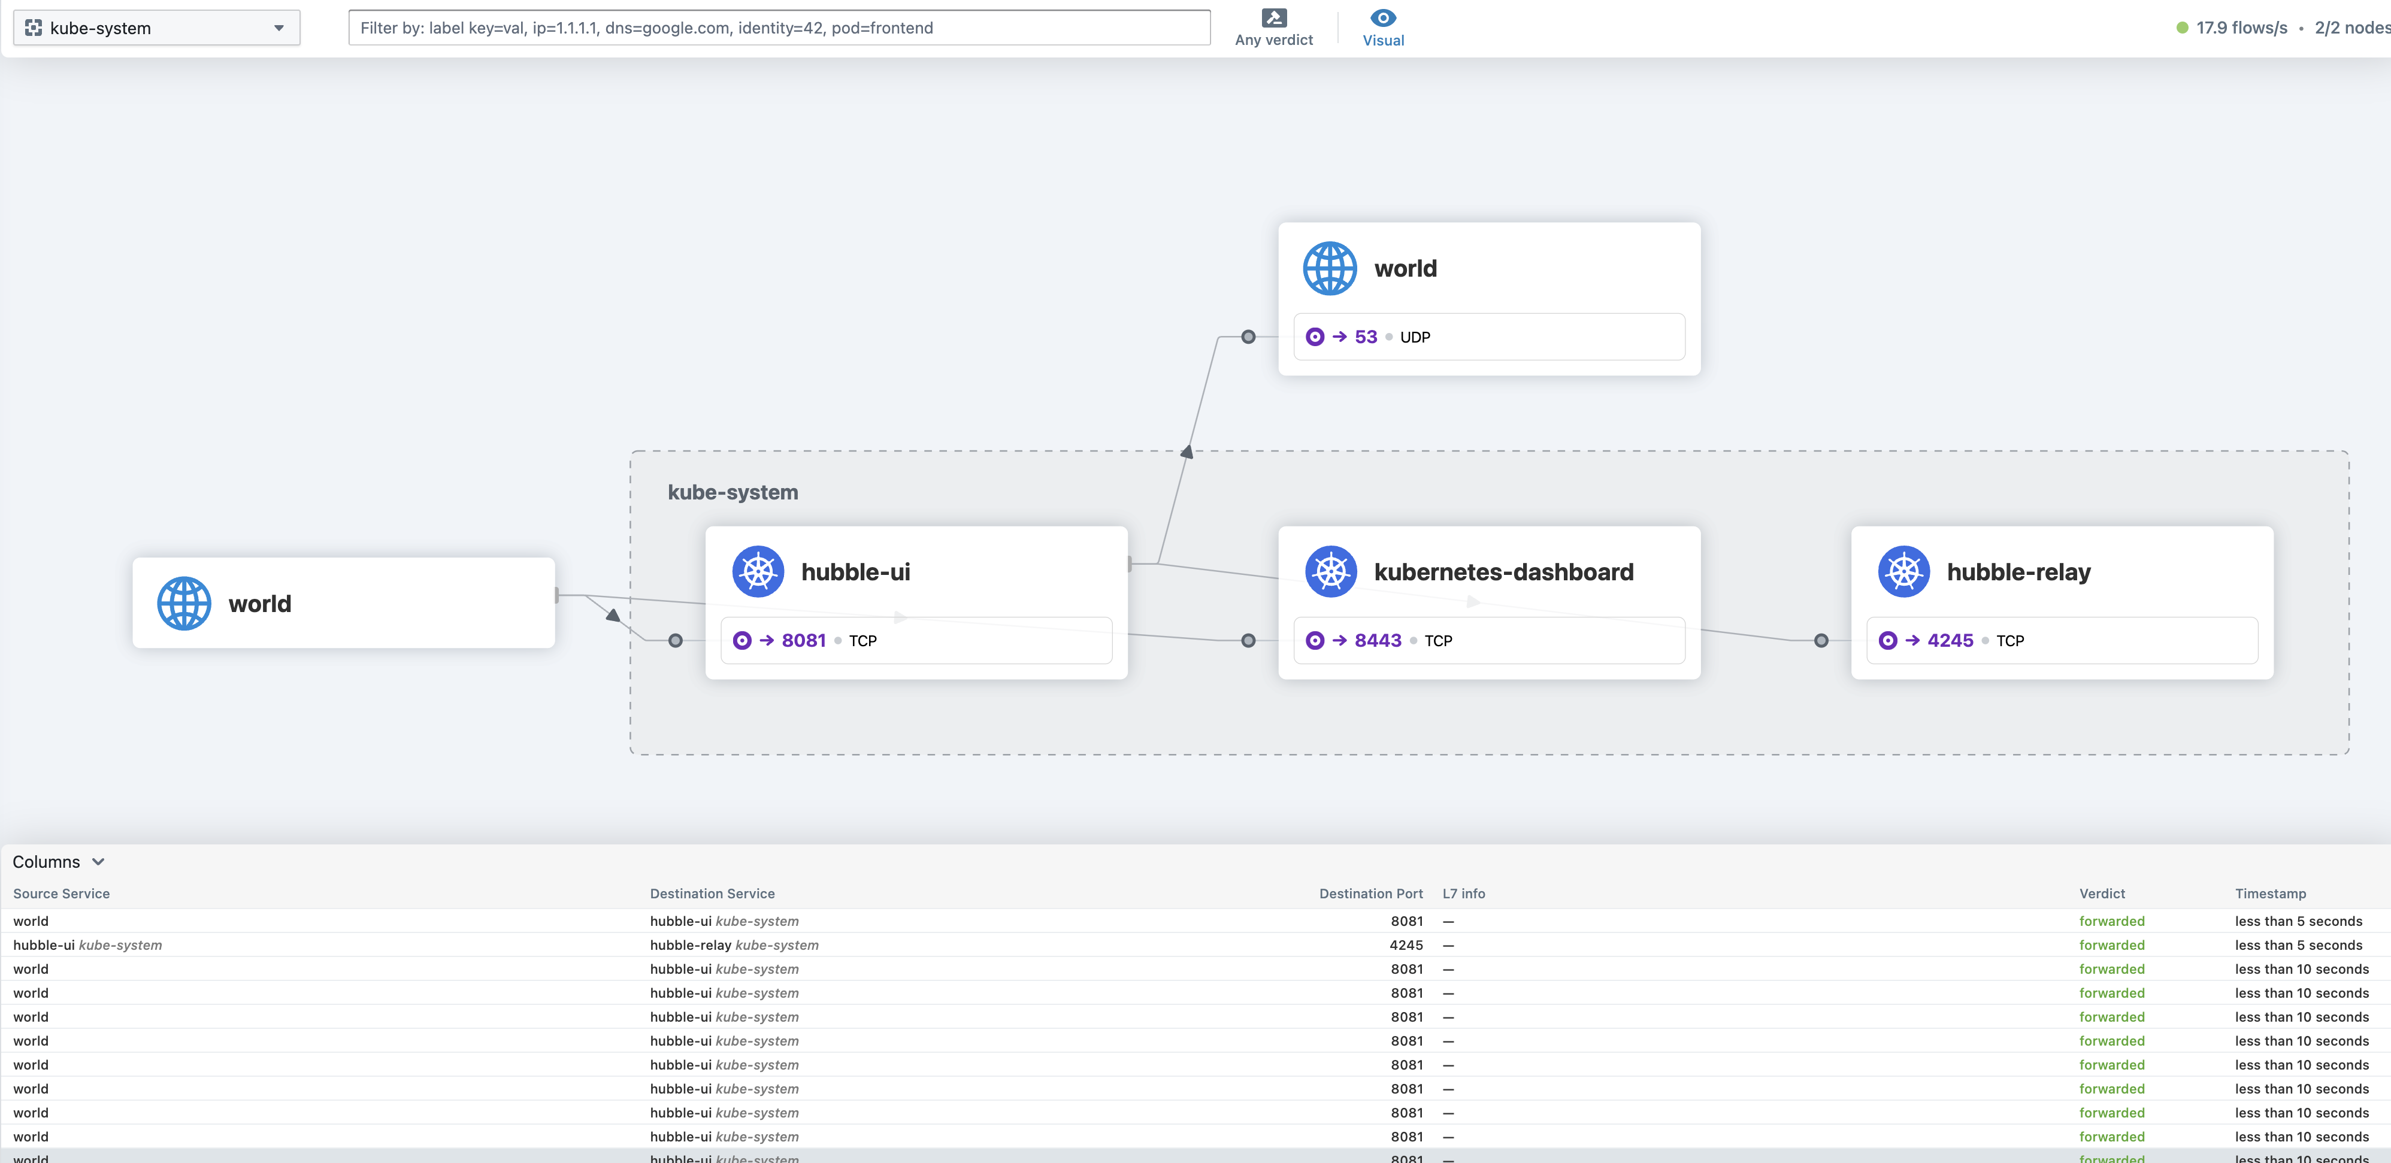The height and width of the screenshot is (1163, 2391).
Task: Click forwarded verdict in the first row
Action: (x=2111, y=920)
